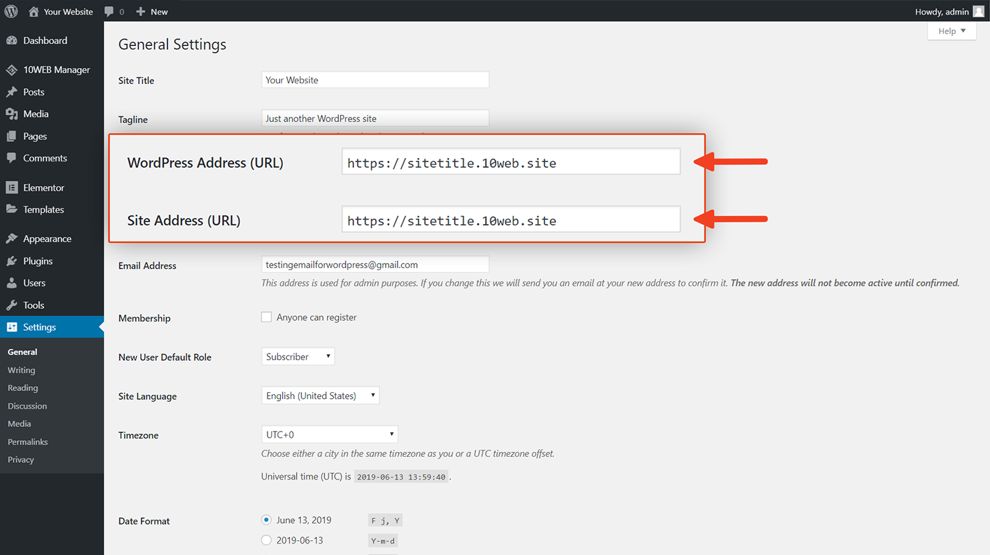
Task: Open the Settings menu item
Action: click(x=52, y=327)
